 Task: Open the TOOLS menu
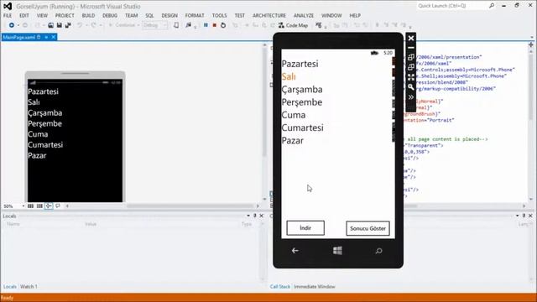tap(219, 15)
